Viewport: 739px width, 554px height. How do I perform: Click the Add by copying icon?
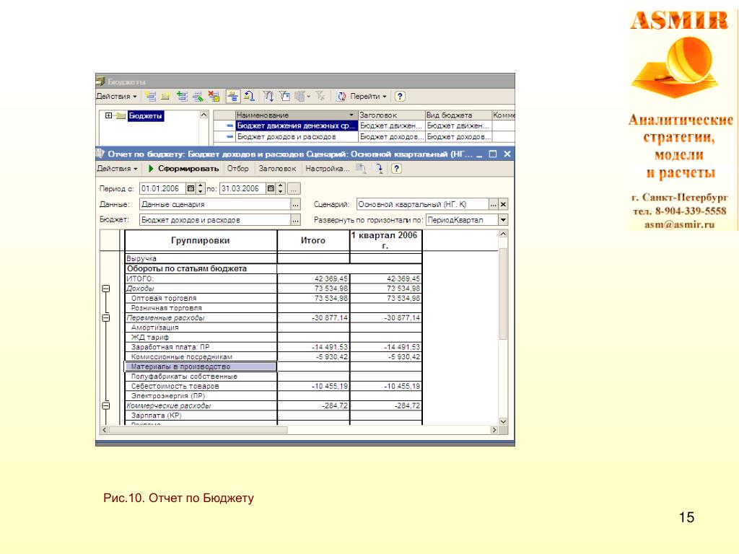pyautogui.click(x=182, y=97)
